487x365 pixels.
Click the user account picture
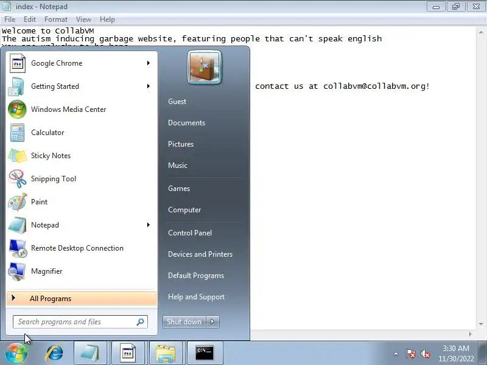(x=205, y=68)
